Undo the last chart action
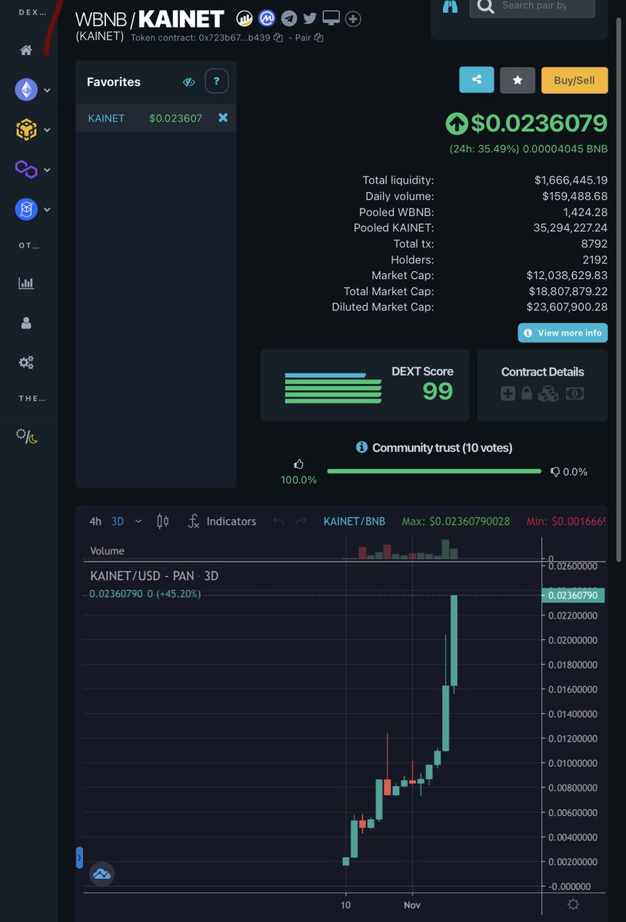This screenshot has height=922, width=626. (x=278, y=521)
